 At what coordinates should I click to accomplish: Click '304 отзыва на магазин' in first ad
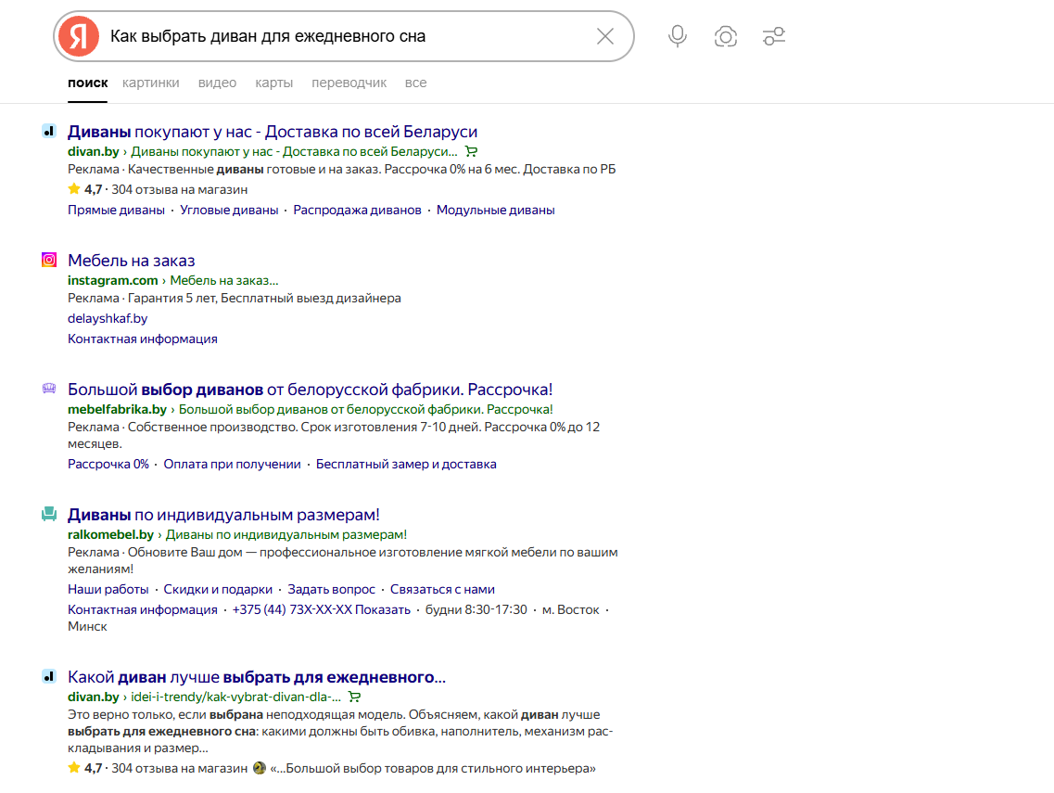180,190
